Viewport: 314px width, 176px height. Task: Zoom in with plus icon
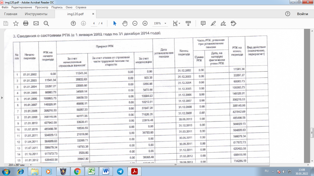click(145, 23)
